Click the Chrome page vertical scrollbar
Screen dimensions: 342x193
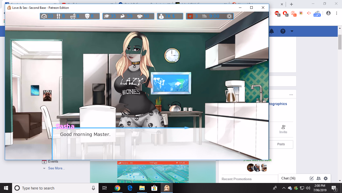(x=340, y=41)
